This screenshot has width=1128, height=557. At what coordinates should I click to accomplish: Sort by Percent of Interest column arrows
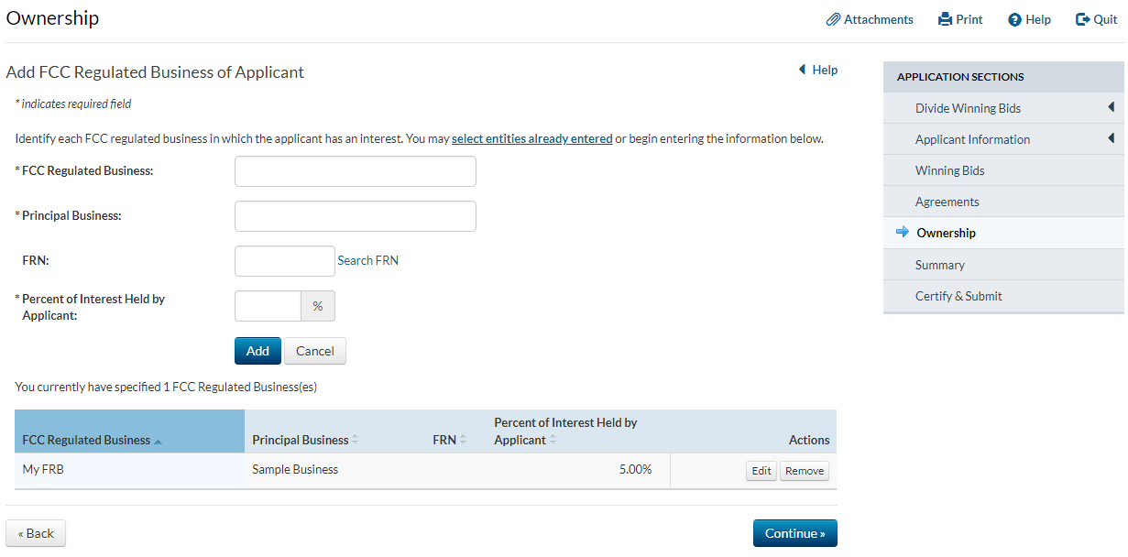point(553,440)
